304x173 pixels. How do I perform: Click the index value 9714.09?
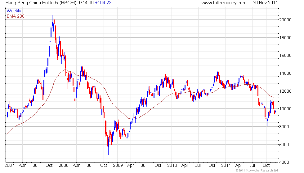pyautogui.click(x=86, y=3)
